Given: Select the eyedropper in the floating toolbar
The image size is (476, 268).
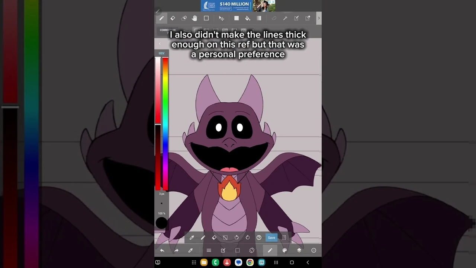Looking at the screenshot, I should [192, 237].
